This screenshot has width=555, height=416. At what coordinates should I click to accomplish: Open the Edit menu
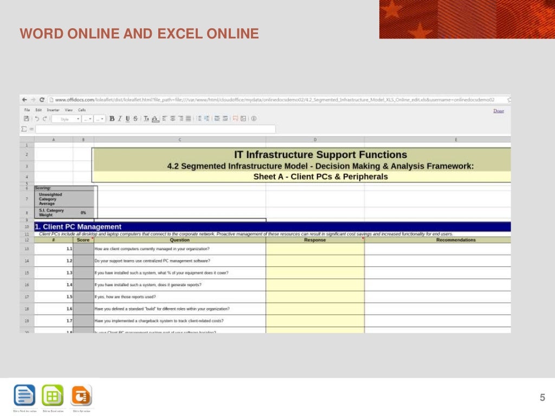(x=38, y=110)
